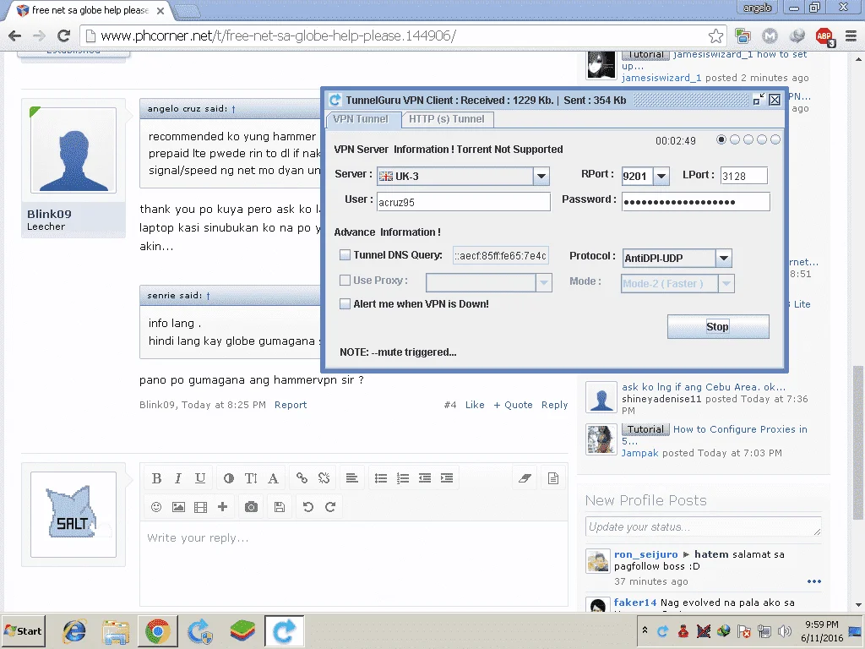Reply to Blink09's post
Screen dimensions: 865x649
pyautogui.click(x=554, y=405)
